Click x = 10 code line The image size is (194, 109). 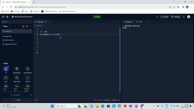(44, 31)
